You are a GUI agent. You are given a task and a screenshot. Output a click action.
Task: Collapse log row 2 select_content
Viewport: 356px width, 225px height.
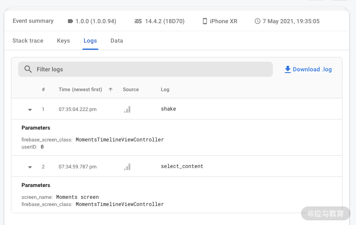(30, 167)
